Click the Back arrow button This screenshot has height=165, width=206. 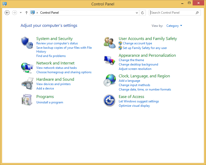[x=7, y=13]
